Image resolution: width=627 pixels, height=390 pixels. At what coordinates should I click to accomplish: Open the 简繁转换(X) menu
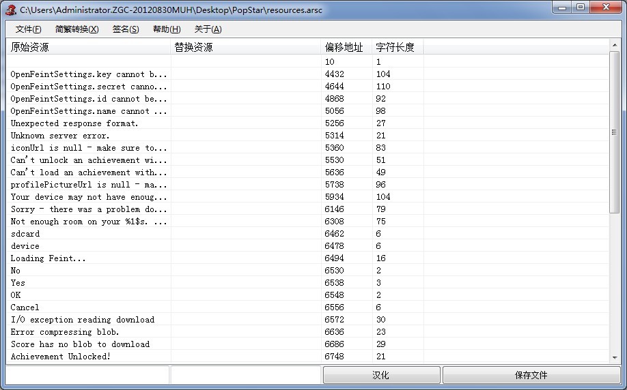tap(76, 29)
